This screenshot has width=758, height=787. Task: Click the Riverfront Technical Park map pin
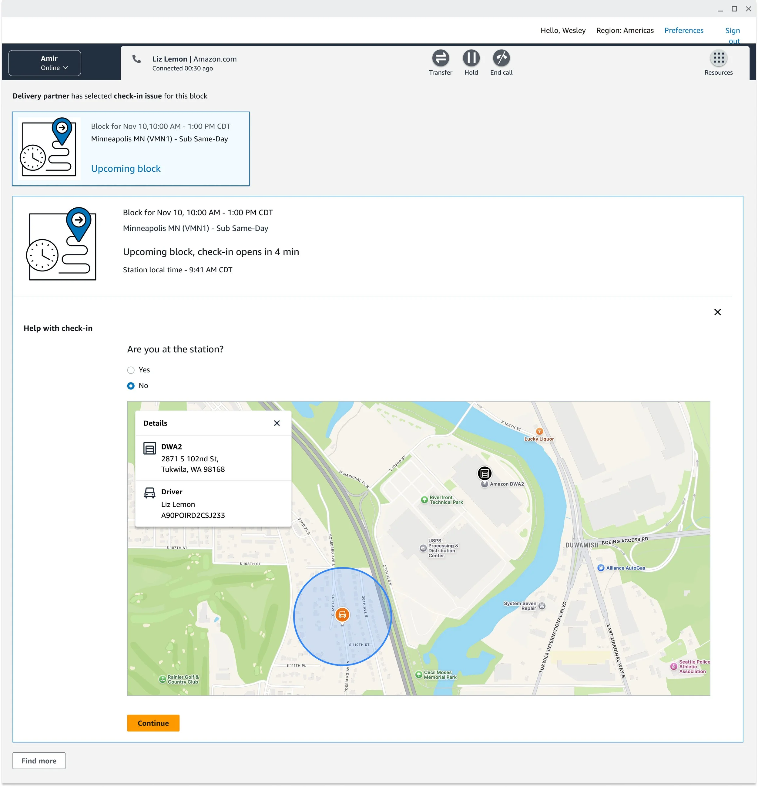[424, 499]
